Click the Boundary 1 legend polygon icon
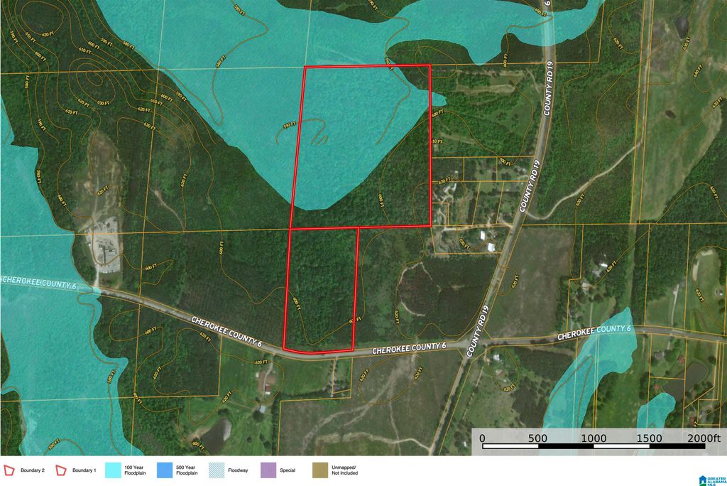Image resolution: width=727 pixels, height=486 pixels. click(x=61, y=470)
